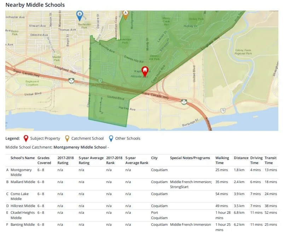Click the row letter C for Como Lake
This screenshot has height=236, width=284.
[x=7, y=194]
